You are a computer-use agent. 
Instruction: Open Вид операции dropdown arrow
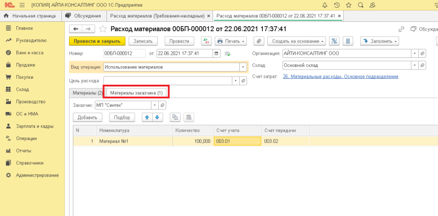point(243,67)
